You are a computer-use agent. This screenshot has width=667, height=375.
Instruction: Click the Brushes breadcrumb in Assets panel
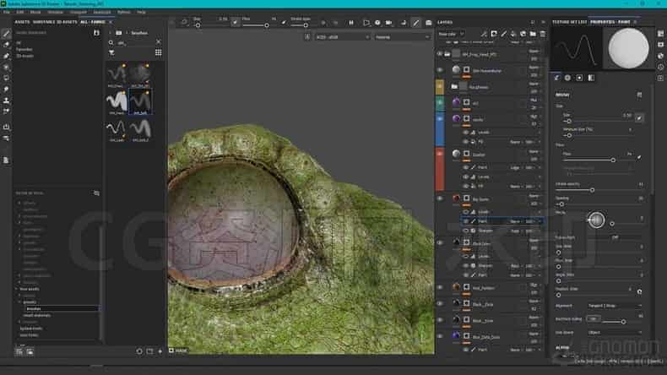pos(139,33)
